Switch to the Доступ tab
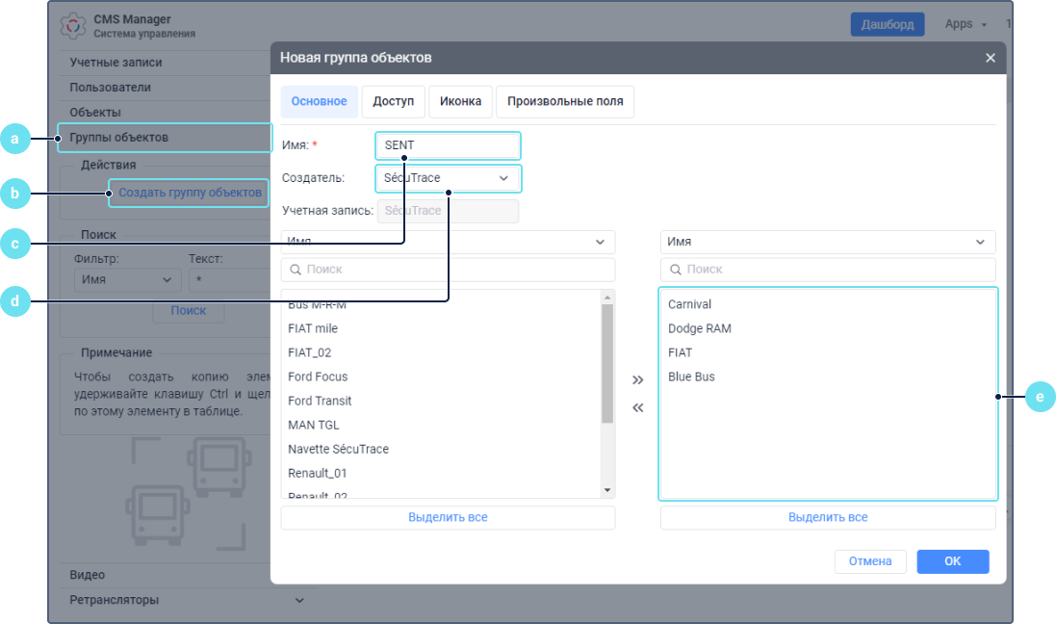Viewport: 1056px width, 624px height. (393, 101)
